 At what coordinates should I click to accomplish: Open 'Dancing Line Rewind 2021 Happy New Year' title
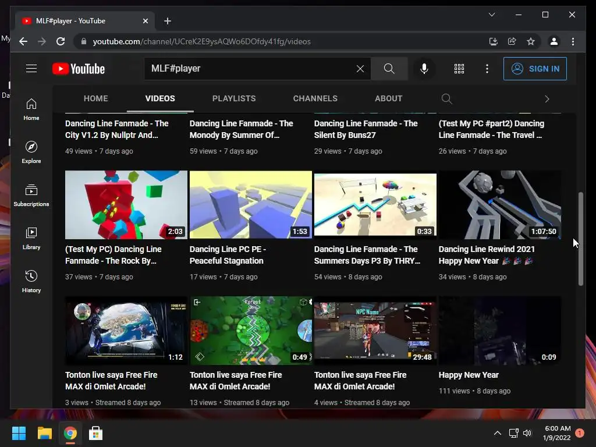487,255
